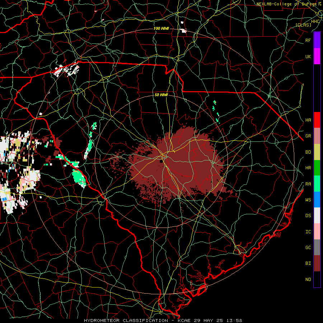Pick the dusty pink GR legend swatch
Viewport: 323px width, 323px height.
[x=317, y=136]
